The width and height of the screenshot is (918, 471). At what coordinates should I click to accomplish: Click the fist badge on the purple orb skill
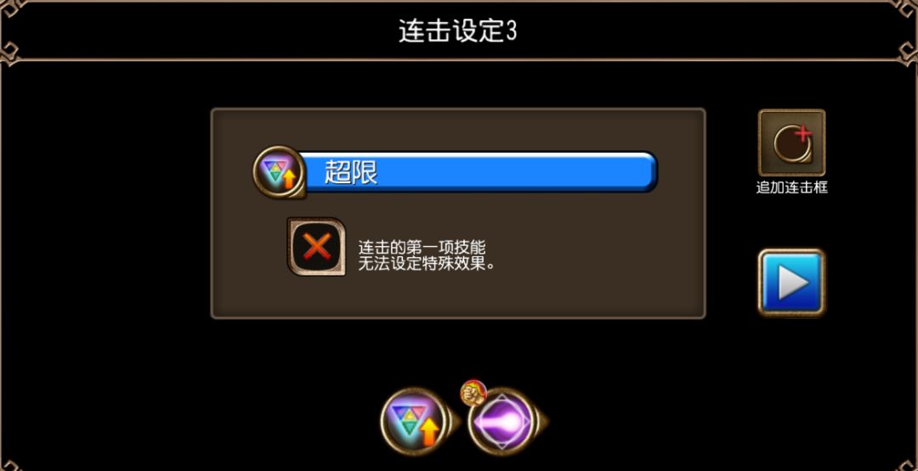click(x=473, y=393)
